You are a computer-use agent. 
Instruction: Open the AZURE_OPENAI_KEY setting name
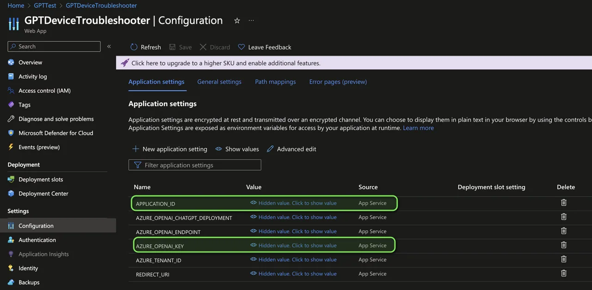pyautogui.click(x=160, y=247)
